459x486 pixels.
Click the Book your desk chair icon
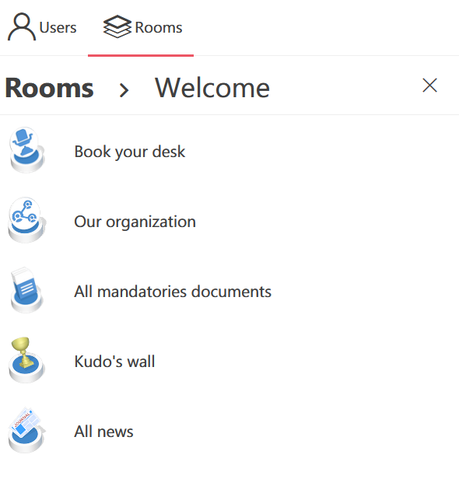26,150
